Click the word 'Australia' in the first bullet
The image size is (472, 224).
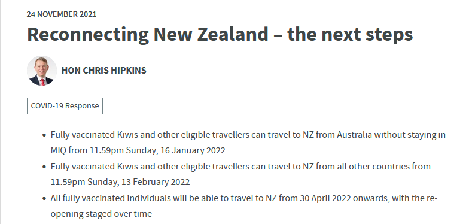354,135
